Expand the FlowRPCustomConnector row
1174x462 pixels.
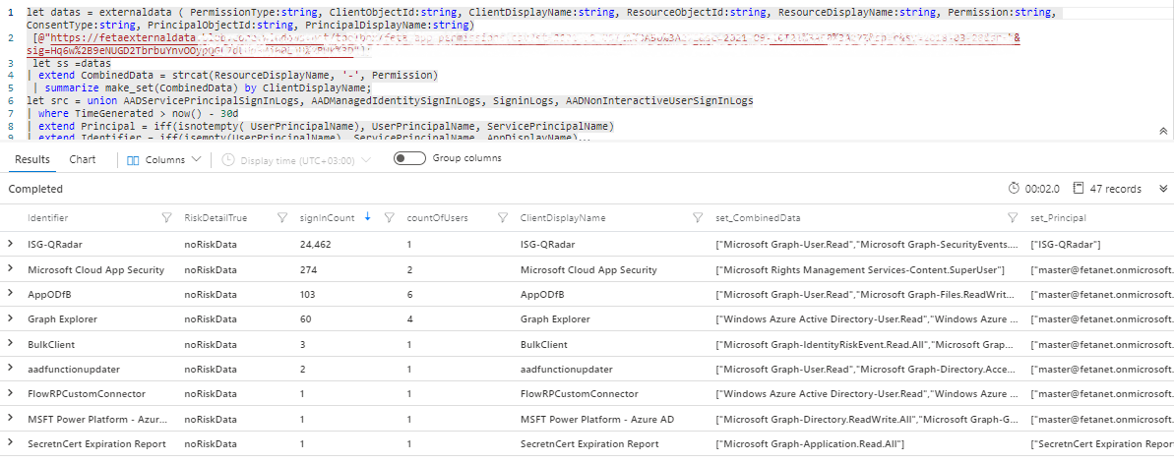tap(11, 393)
